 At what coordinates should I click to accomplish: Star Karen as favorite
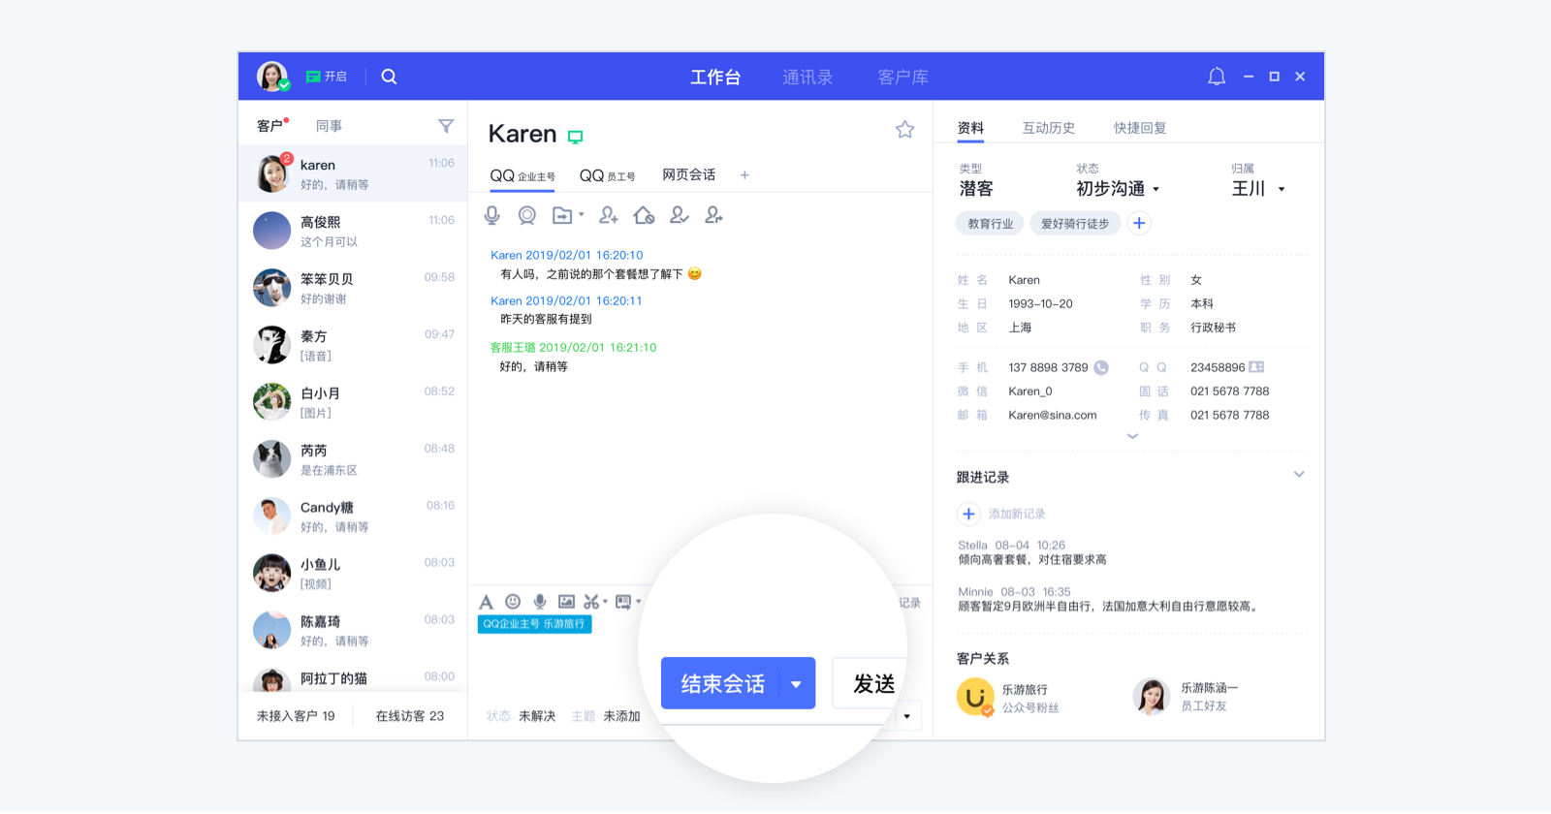click(x=904, y=130)
